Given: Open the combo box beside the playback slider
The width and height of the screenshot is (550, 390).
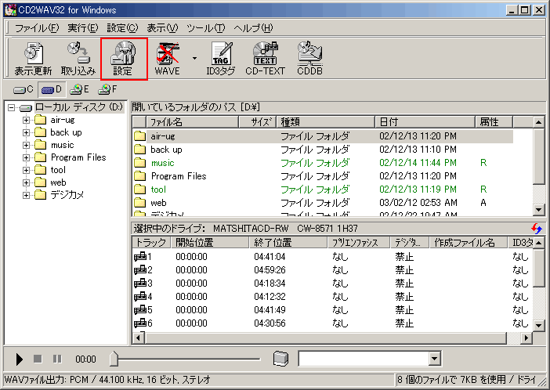Looking at the screenshot, I should 435,359.
